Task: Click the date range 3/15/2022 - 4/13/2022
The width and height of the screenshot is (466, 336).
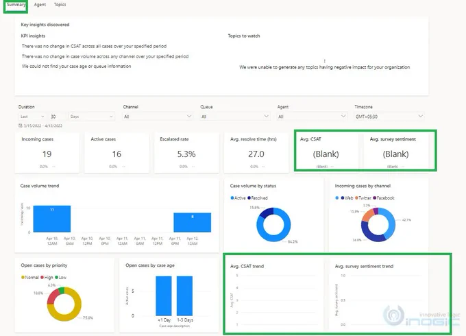Action: (x=43, y=125)
